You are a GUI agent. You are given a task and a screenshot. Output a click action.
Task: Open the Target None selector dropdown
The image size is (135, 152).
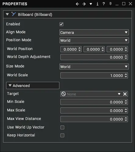(119, 94)
